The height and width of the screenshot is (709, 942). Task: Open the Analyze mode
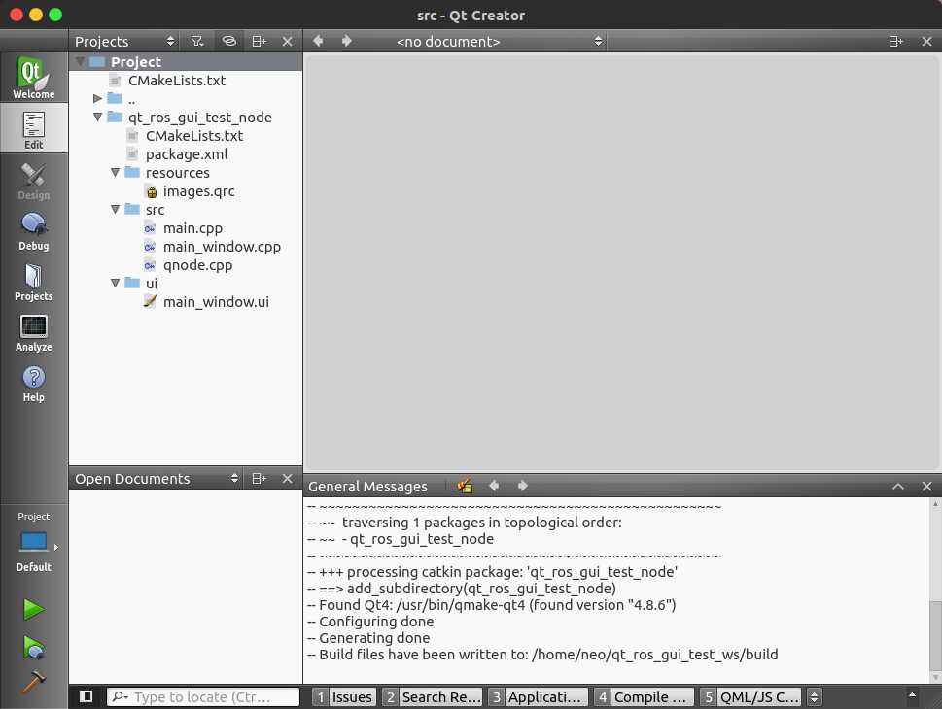pyautogui.click(x=34, y=332)
